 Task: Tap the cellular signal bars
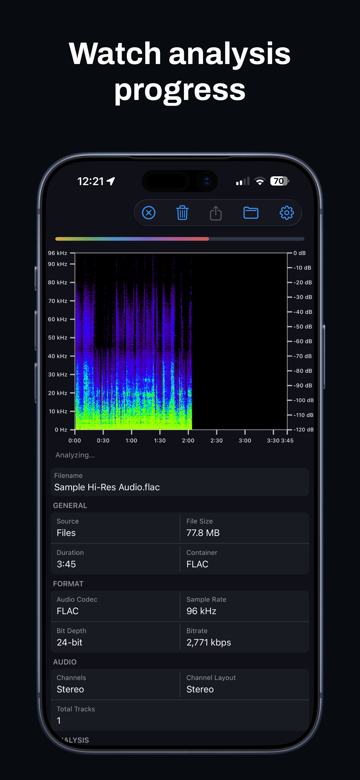(243, 181)
